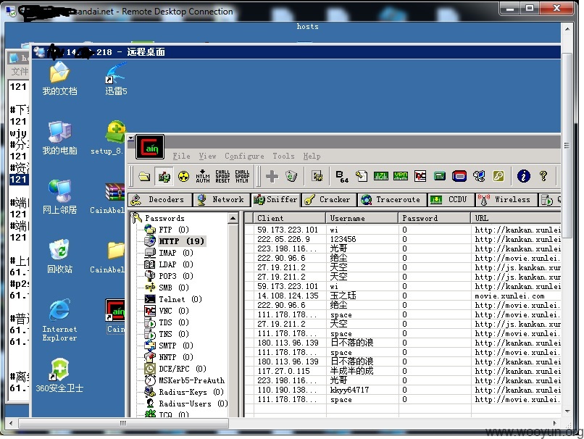Toggle the Start/Stop Sniffer toolbar icon

click(164, 176)
